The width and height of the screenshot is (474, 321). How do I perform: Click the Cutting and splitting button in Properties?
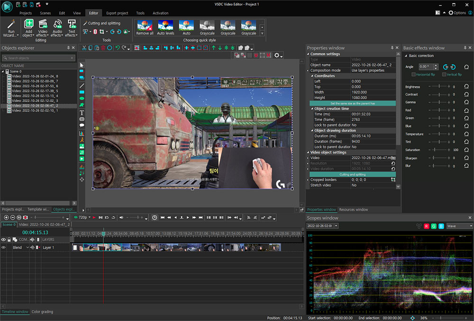click(x=352, y=174)
